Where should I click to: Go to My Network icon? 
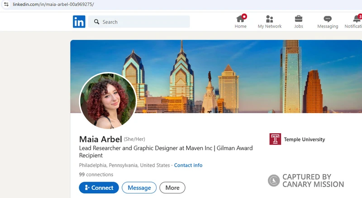[270, 19]
